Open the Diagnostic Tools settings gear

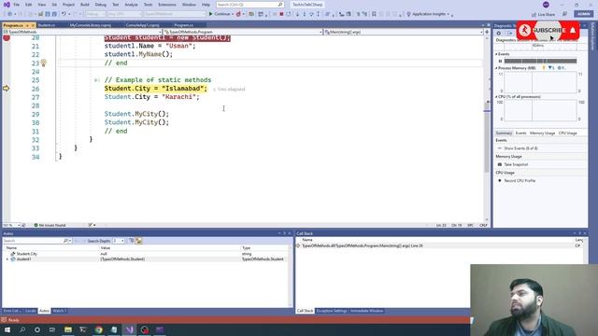click(498, 34)
